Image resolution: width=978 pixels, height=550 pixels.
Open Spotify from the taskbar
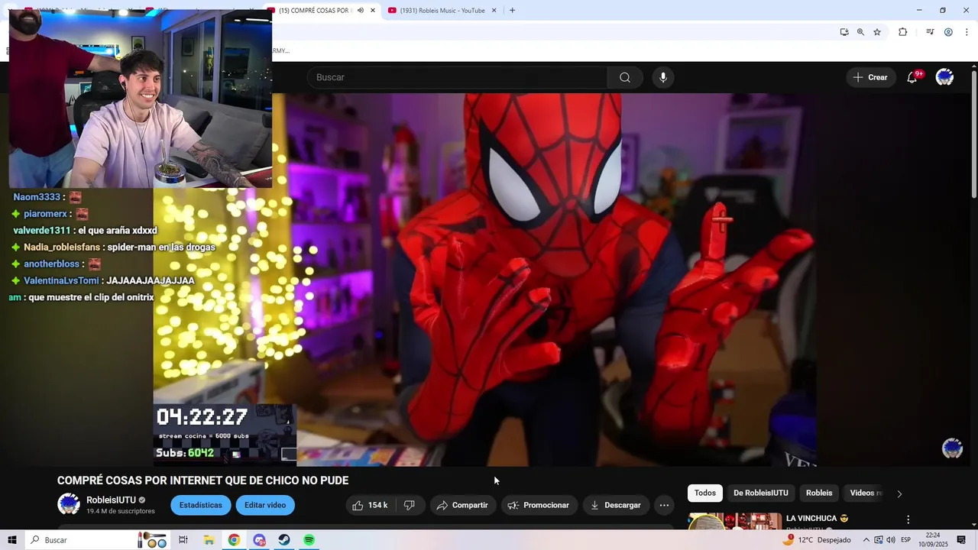[x=309, y=540]
